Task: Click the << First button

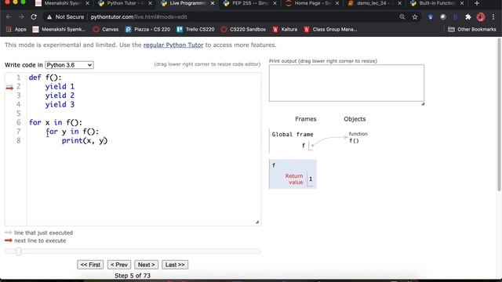Action: [90, 265]
